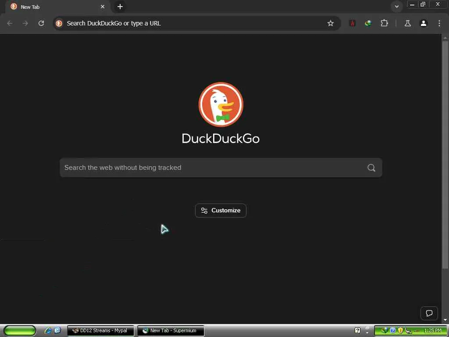Restore down the browser window

(423, 4)
